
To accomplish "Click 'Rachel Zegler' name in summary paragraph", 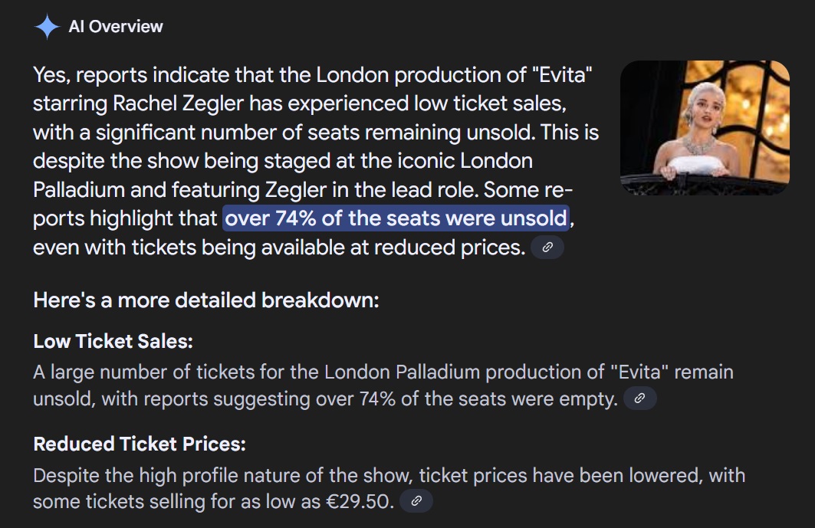I will click(178, 103).
